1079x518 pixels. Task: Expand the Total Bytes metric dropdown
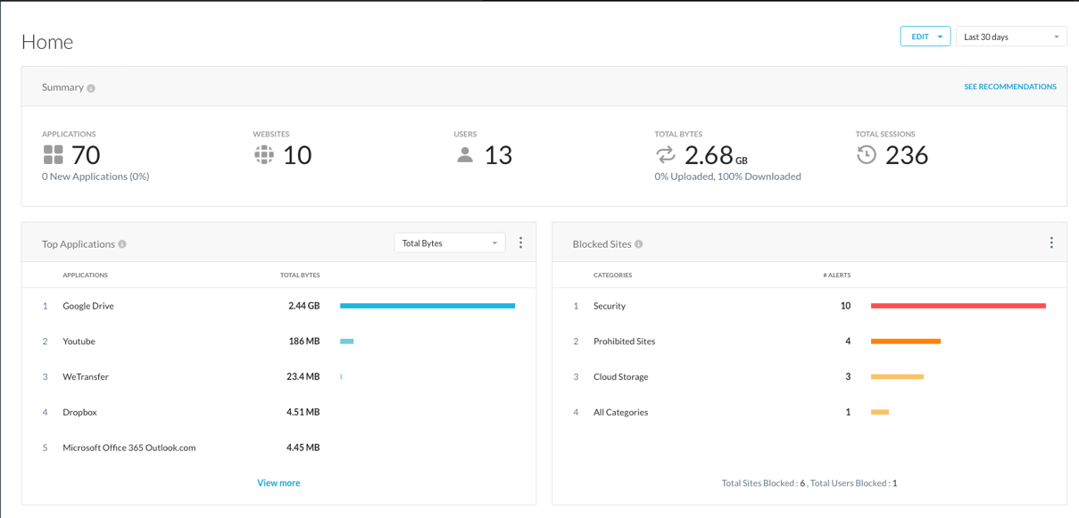[x=449, y=243]
